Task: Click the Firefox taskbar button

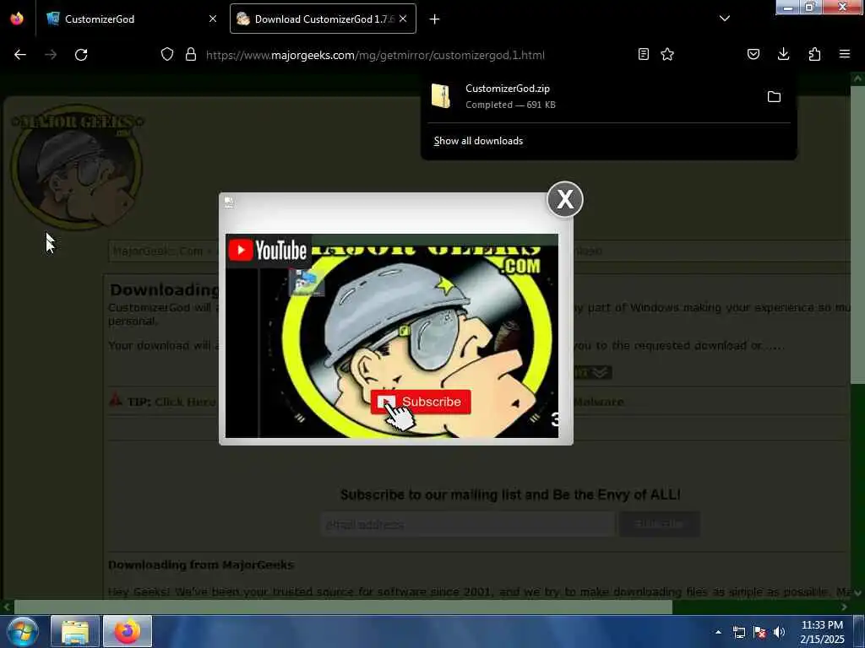Action: coord(128,631)
